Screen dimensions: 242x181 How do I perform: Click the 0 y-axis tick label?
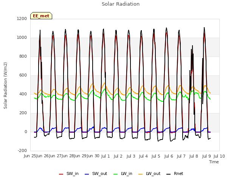coord(26,132)
